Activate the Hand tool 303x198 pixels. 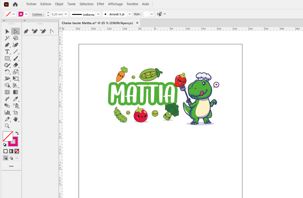tap(16, 119)
